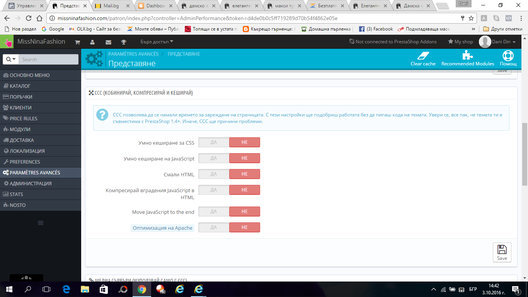Open the messages envelope icon in header
The height and width of the screenshot is (297, 528).
[x=108, y=42]
